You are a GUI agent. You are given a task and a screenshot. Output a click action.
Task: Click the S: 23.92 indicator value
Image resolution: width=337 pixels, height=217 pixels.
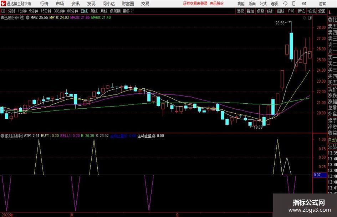tap(102, 136)
